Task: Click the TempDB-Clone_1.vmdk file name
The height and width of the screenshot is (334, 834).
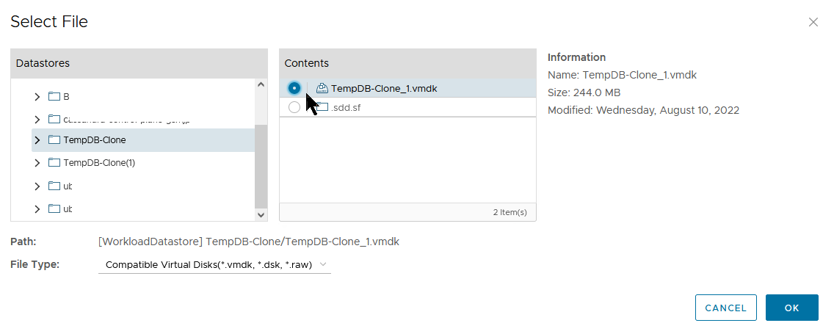Action: click(384, 88)
